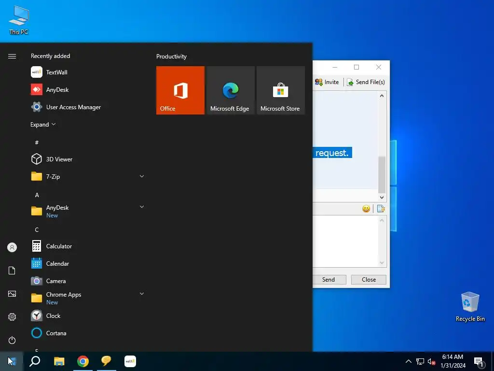Open the muted volume tray icon

(x=431, y=361)
